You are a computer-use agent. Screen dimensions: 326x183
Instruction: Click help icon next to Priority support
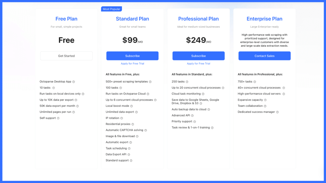(195, 122)
